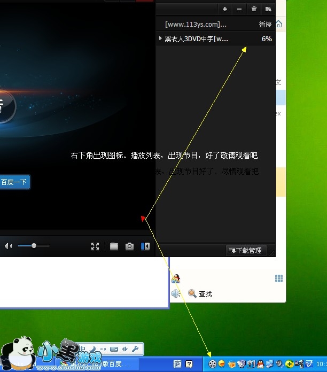Adjust the player volume slider
Screen dimensions: 327x372
(34, 246)
